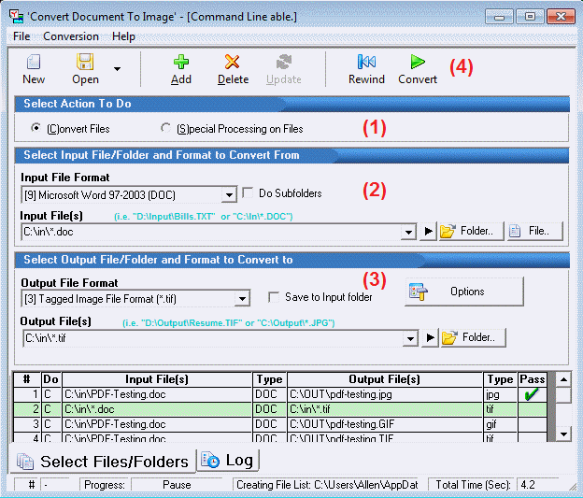Click the play arrow next to Input File(s)
The image size is (583, 498).
428,232
